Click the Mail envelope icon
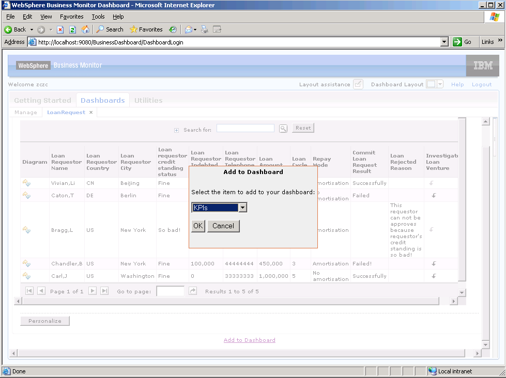506x378 pixels. pos(189,29)
